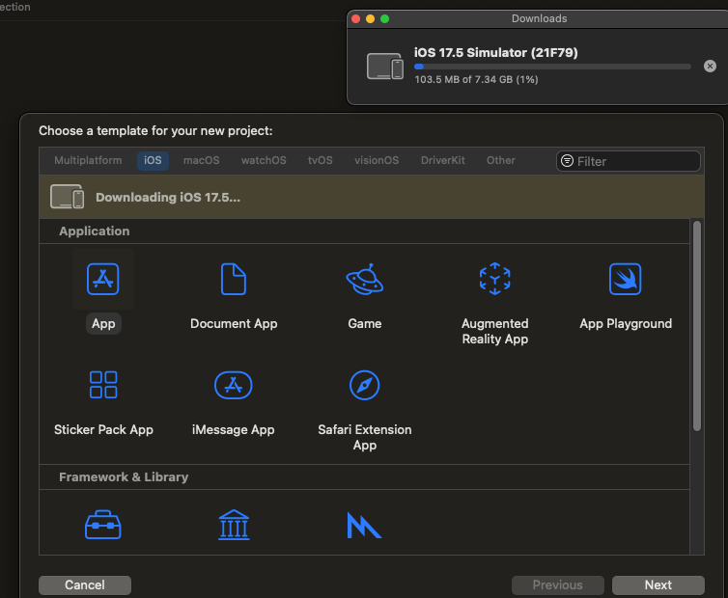Select the iMessage App icon
This screenshot has height=598, width=728.
pyautogui.click(x=234, y=385)
